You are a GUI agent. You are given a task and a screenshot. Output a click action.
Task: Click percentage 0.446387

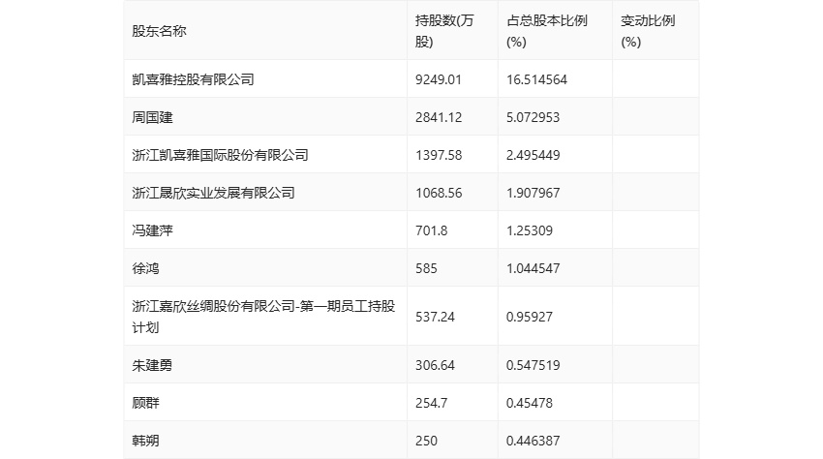click(x=533, y=441)
